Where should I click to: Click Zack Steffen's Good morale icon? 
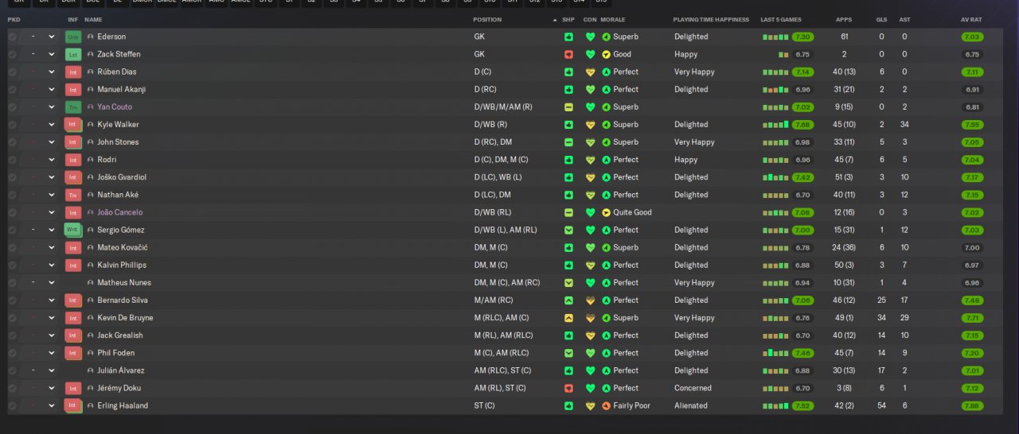tap(606, 54)
